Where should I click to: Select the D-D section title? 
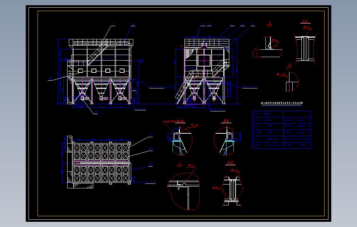230,163
